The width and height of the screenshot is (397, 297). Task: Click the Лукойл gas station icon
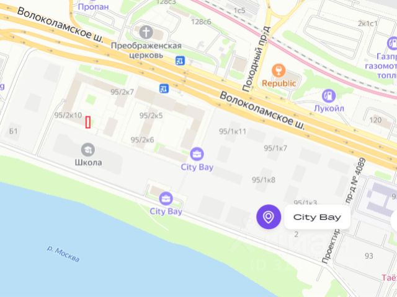tap(329, 96)
